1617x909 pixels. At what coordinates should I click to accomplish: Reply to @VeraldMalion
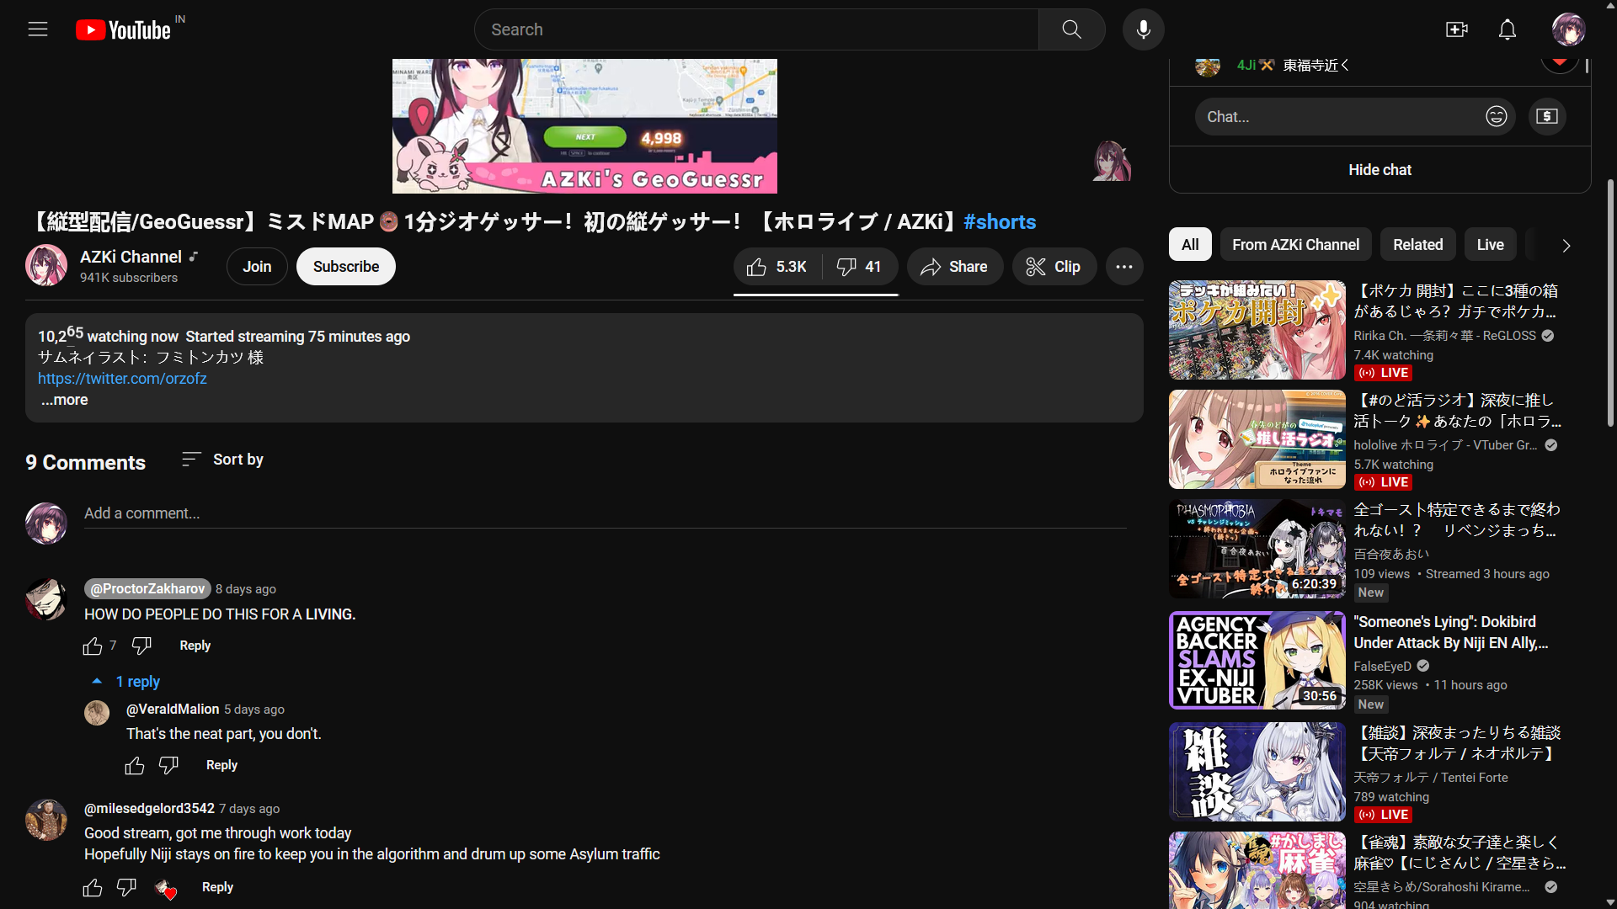tap(221, 765)
